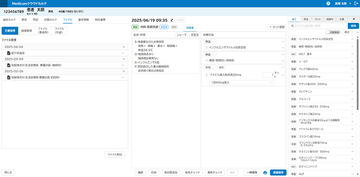Click the 承認保存 button
The image size is (360, 177).
click(x=279, y=172)
